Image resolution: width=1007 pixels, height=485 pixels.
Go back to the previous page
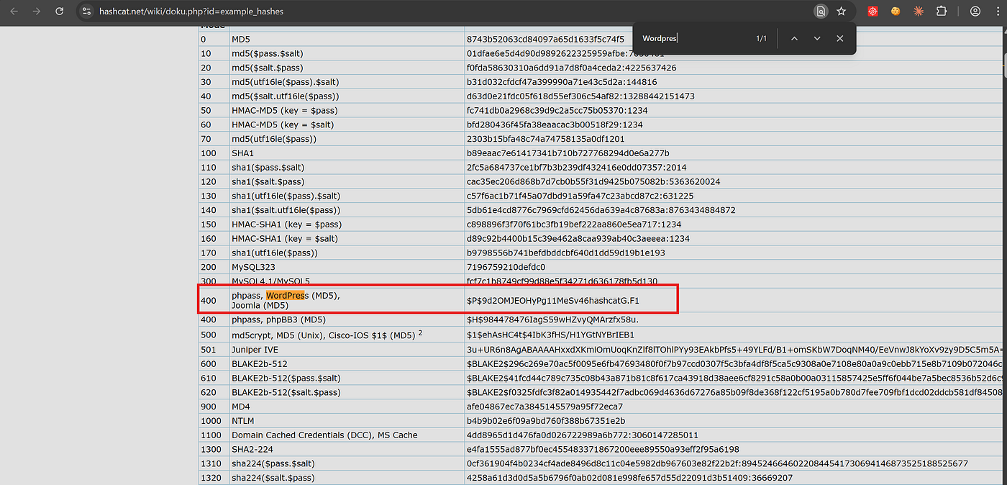click(14, 12)
